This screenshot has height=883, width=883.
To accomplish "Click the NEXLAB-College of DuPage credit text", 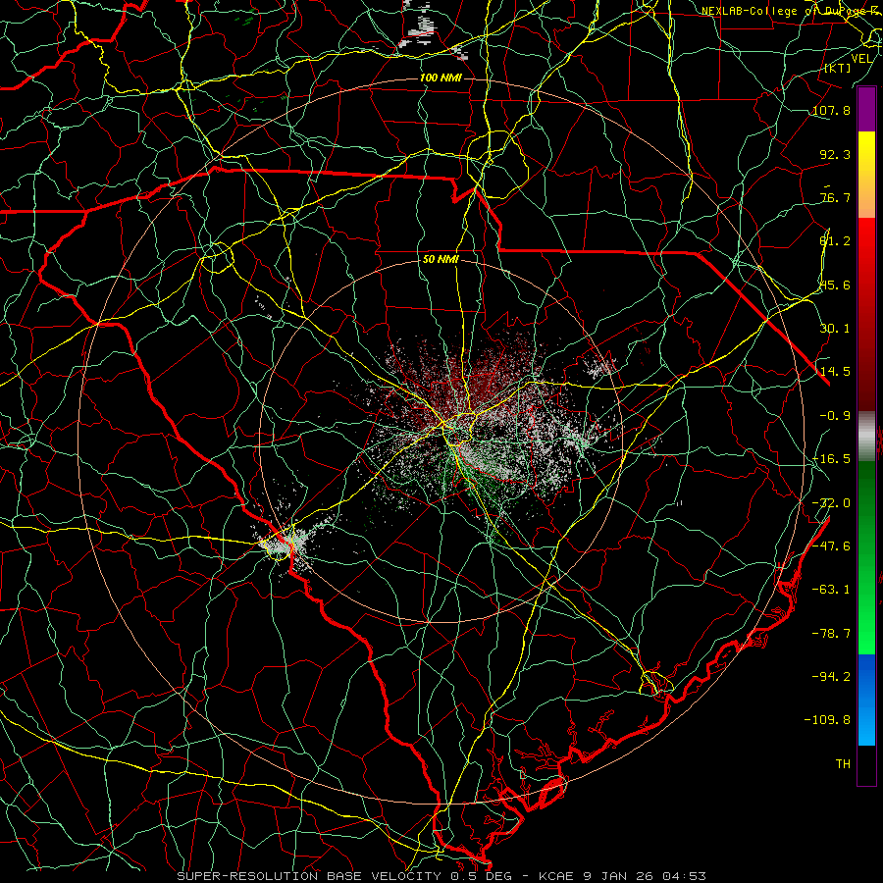I will (791, 11).
